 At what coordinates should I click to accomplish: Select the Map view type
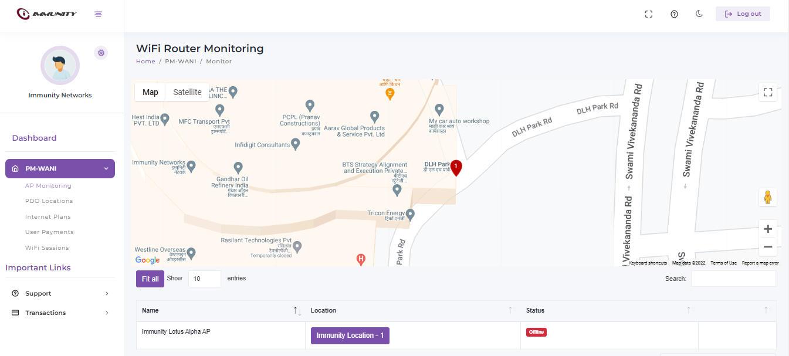pos(150,92)
